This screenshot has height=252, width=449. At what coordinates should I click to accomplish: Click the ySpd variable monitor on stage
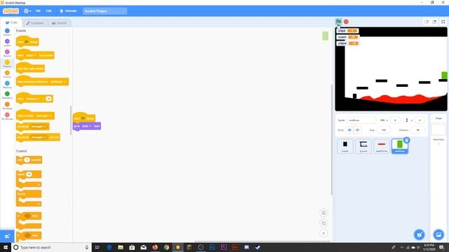(348, 31)
